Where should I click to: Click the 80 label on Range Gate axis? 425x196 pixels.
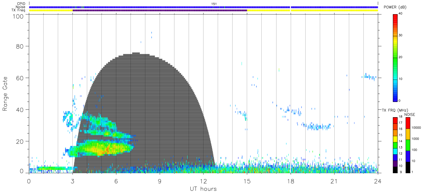tap(20, 46)
